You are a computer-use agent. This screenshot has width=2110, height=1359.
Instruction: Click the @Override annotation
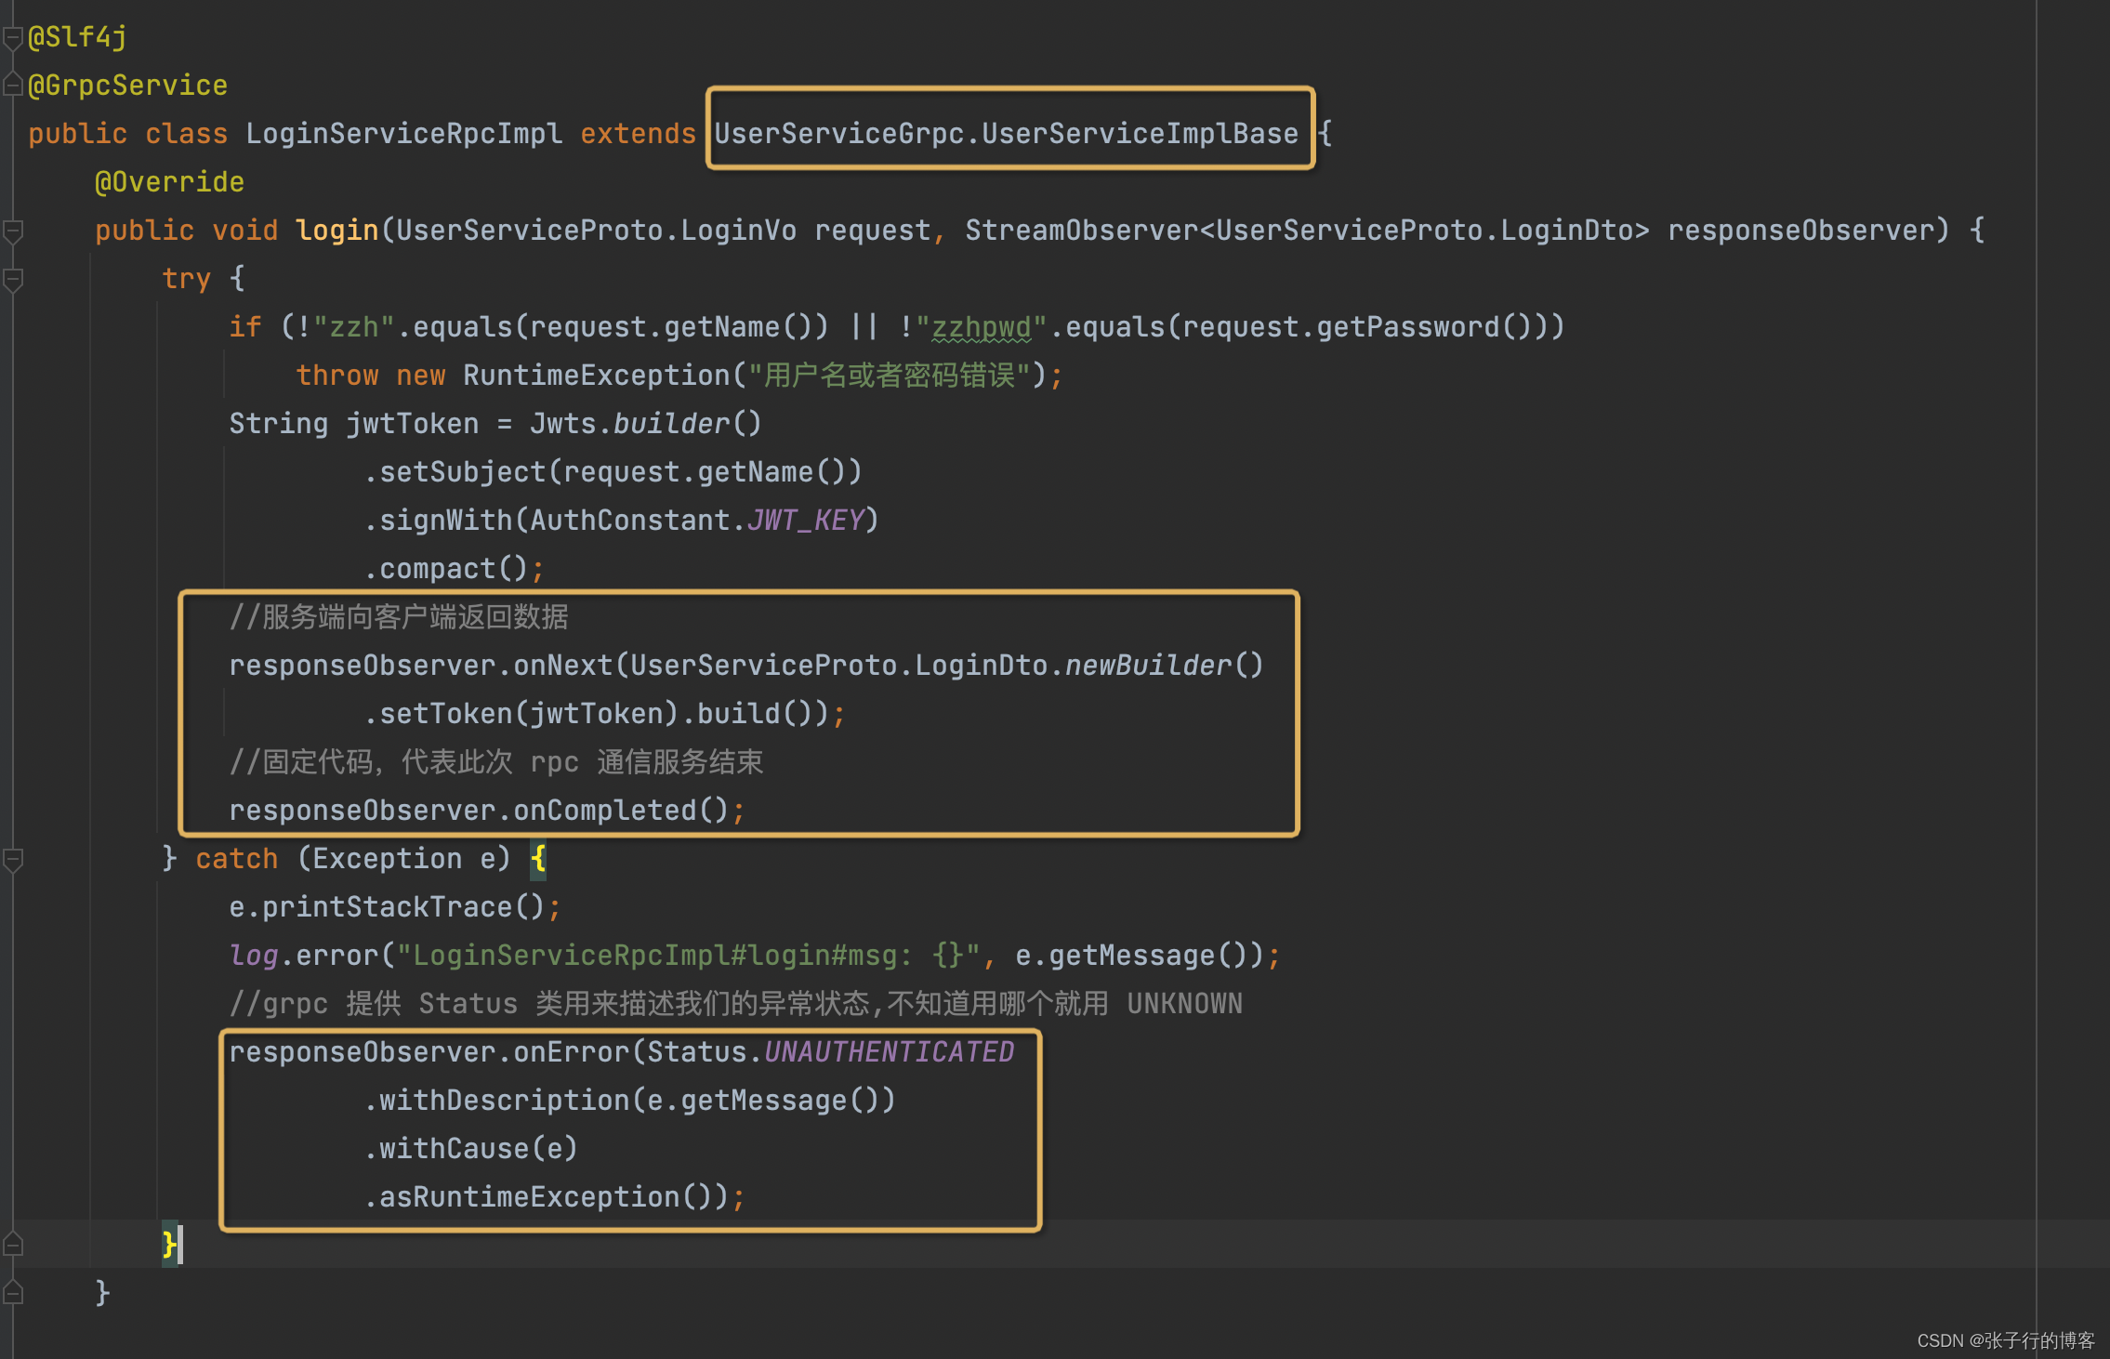point(169,182)
